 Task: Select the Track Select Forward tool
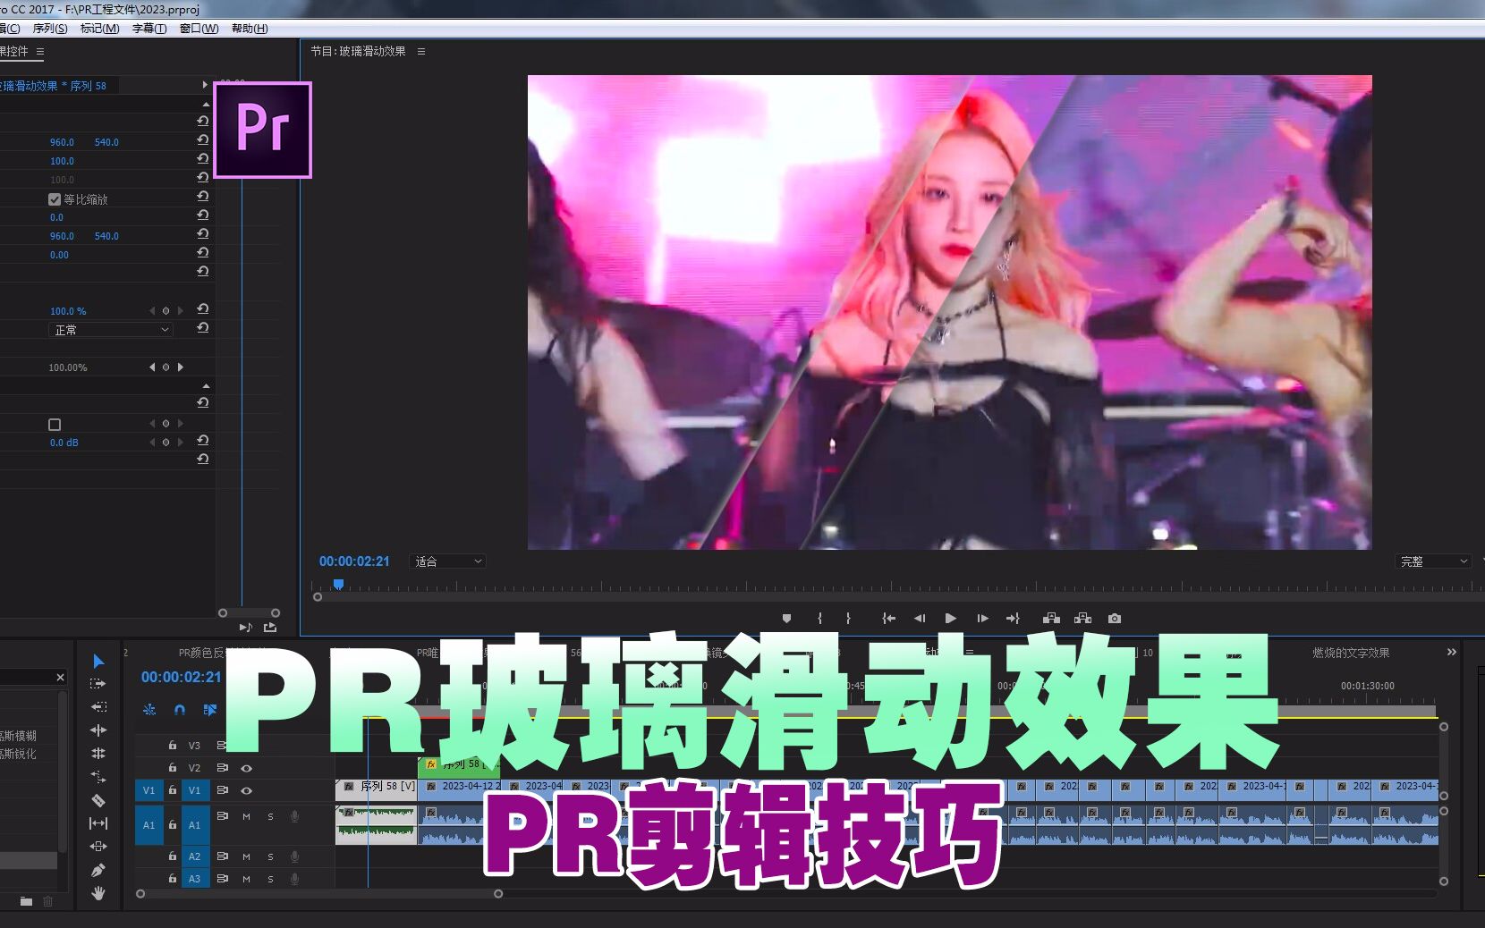98,684
